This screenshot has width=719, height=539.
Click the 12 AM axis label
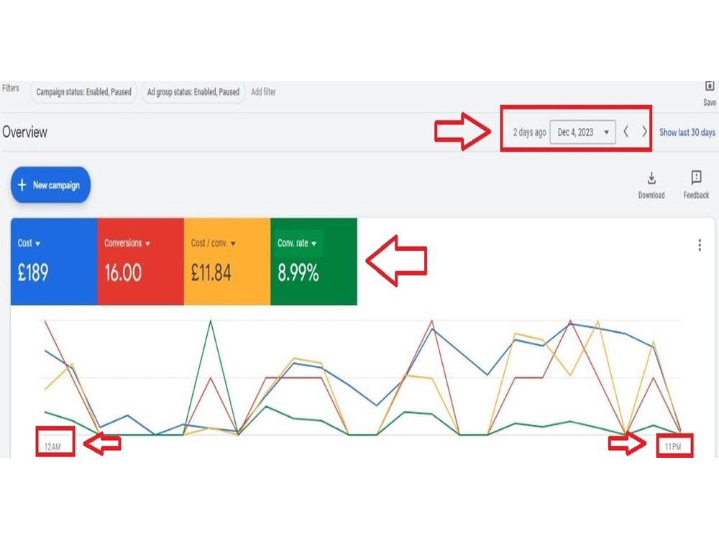coord(52,446)
